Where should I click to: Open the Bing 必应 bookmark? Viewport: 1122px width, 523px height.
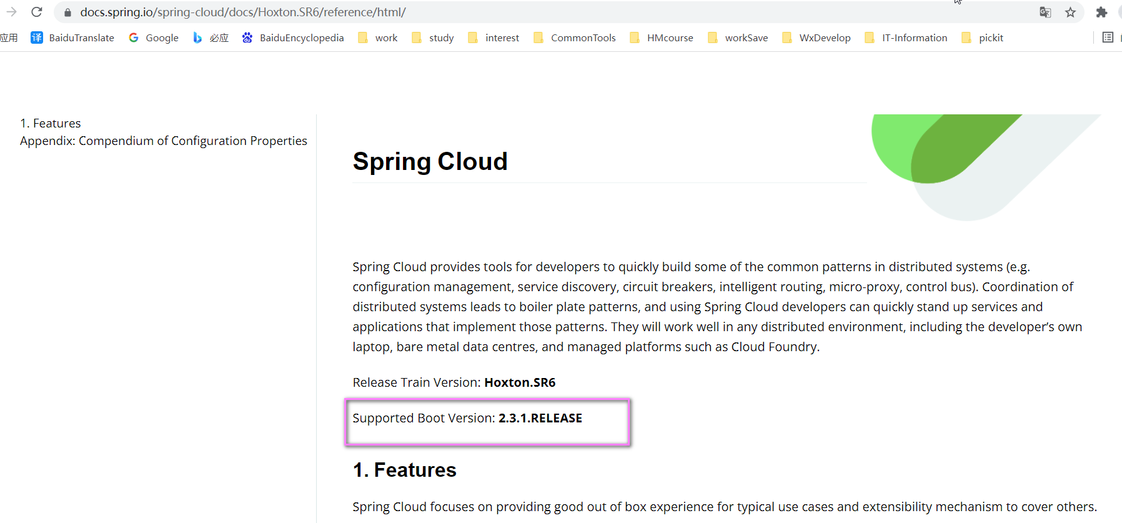coord(211,37)
